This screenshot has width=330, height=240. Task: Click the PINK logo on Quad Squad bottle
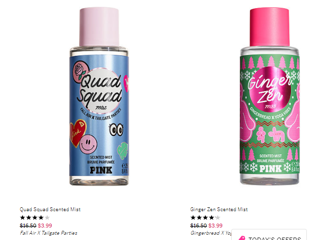pyautogui.click(x=101, y=170)
